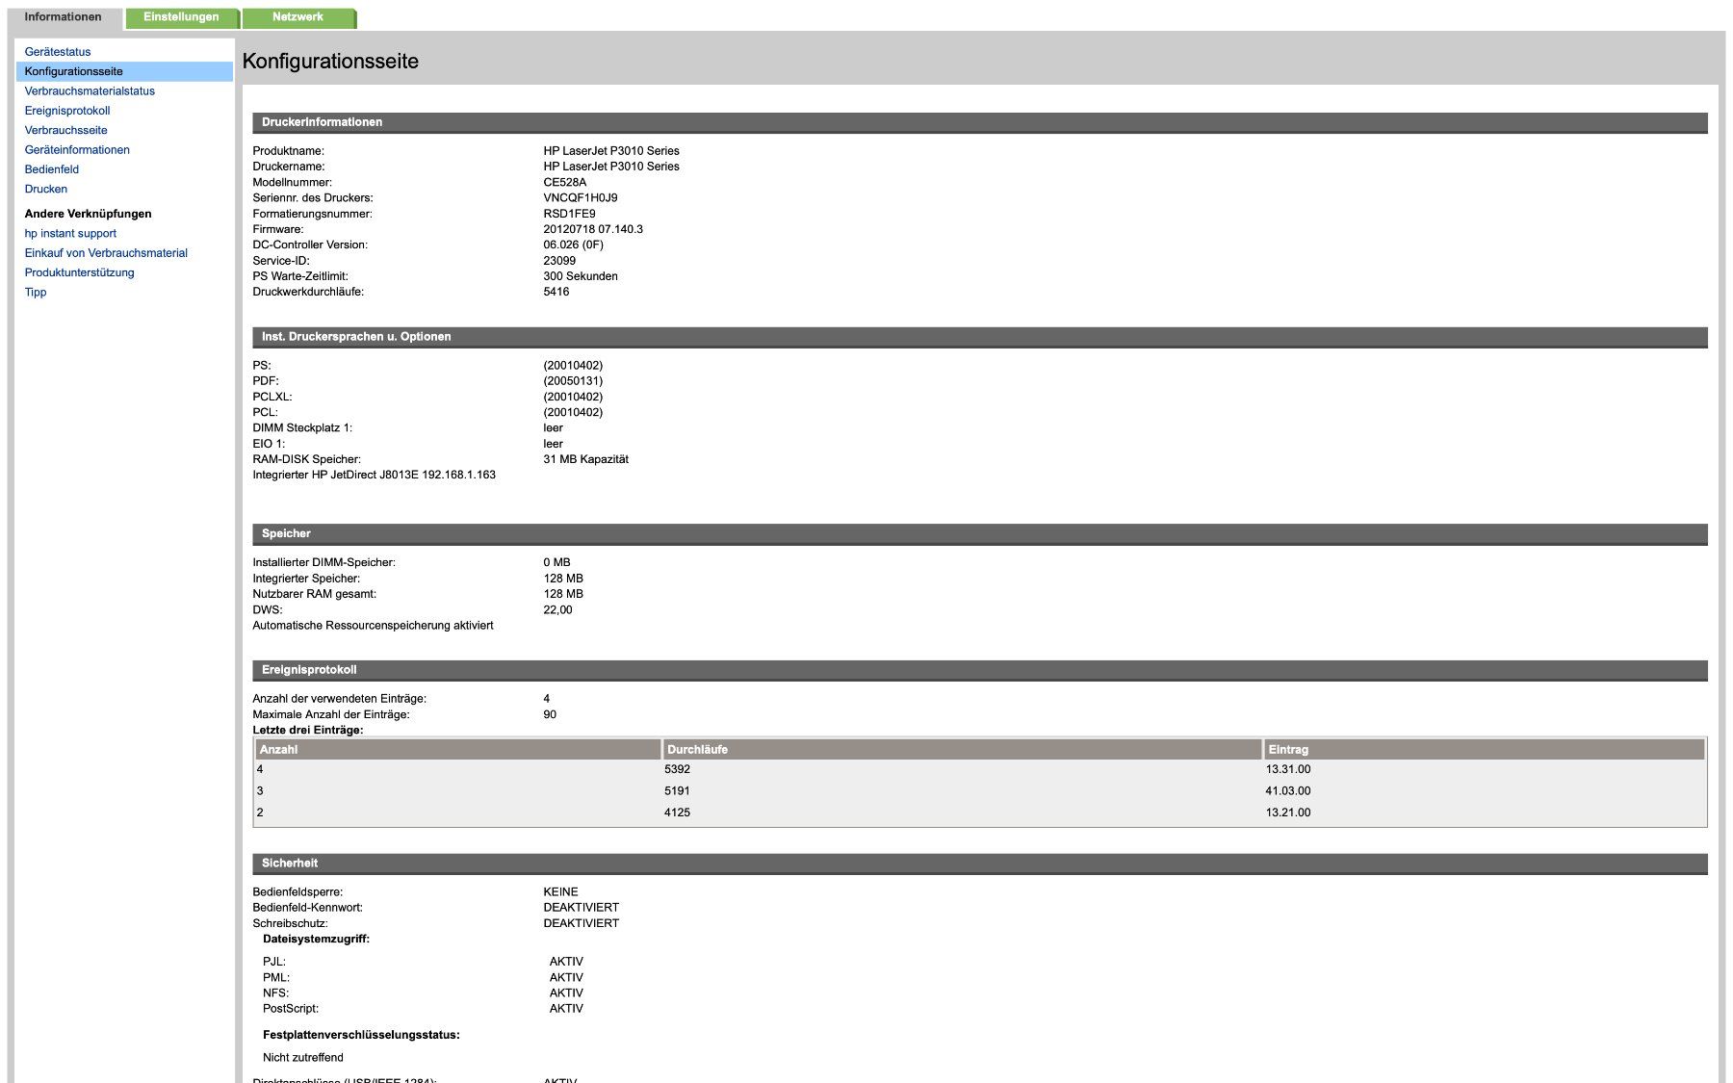Click DC-Controller version 06.026 (0F)
Viewport: 1733px width, 1083px height.
tap(573, 245)
